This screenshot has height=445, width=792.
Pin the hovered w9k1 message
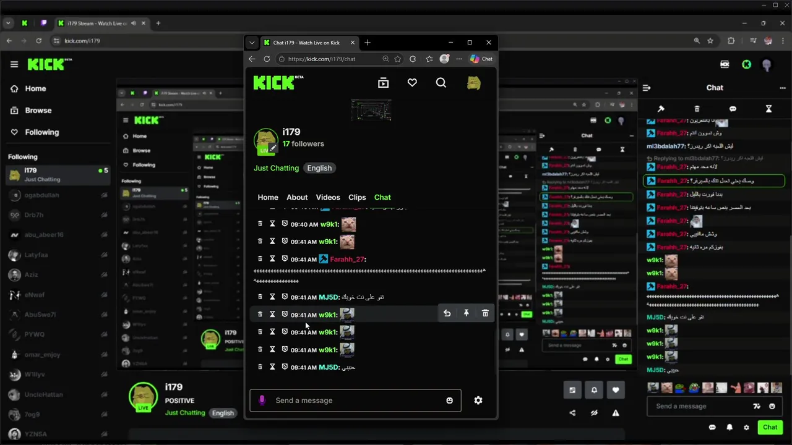coord(466,313)
